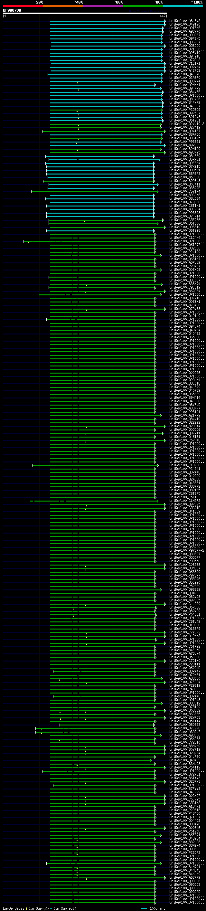The image size is (206, 911).
Task: Click the arrowhead ending the UniRef100_A9NNM1 bar
Action: pos(155,85)
